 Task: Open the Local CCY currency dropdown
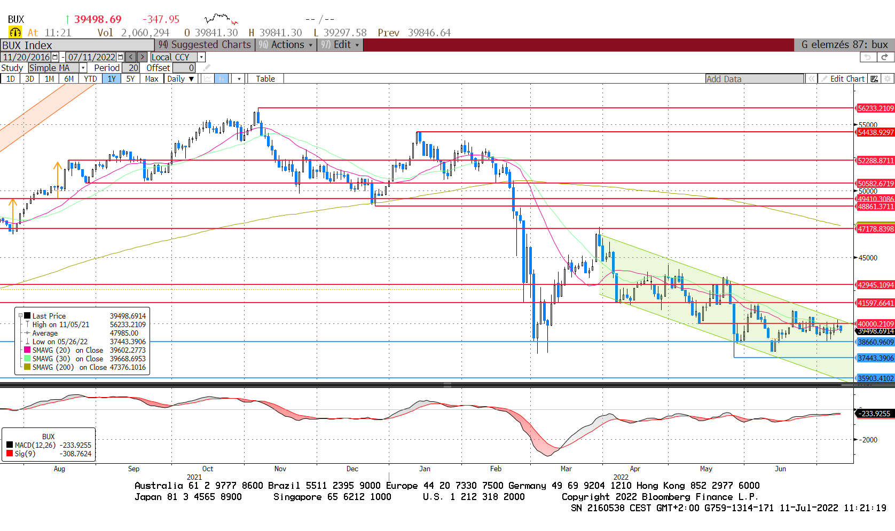pyautogui.click(x=201, y=57)
